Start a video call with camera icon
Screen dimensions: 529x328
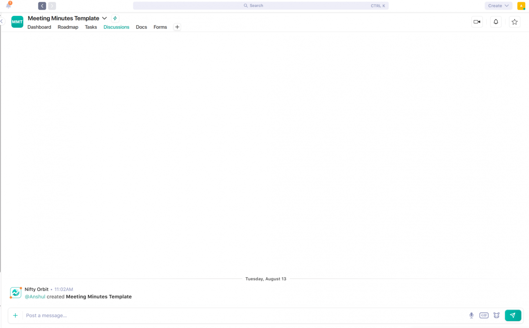(x=477, y=22)
